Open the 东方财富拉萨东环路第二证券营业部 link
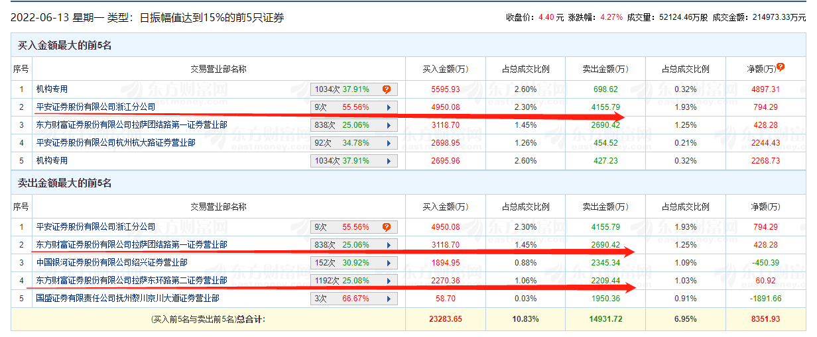The height and width of the screenshot is (337, 817). click(132, 281)
